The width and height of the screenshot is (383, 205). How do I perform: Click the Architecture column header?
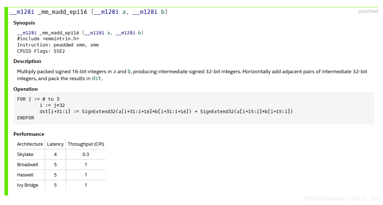(x=30, y=144)
